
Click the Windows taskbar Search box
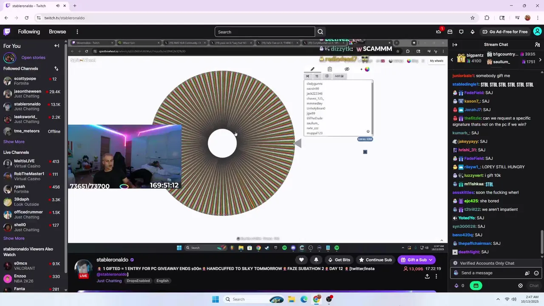tap(254, 299)
